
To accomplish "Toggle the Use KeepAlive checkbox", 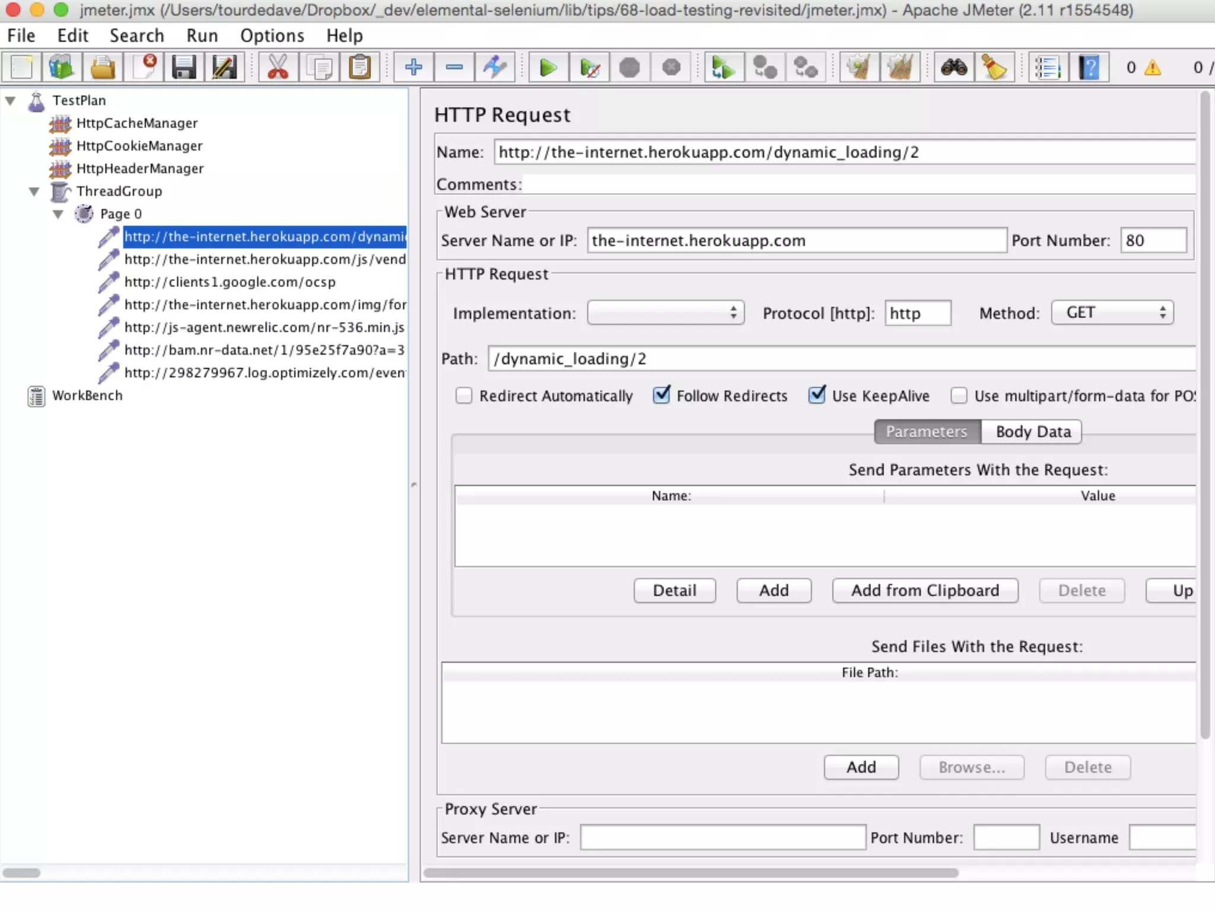I will pyautogui.click(x=817, y=396).
